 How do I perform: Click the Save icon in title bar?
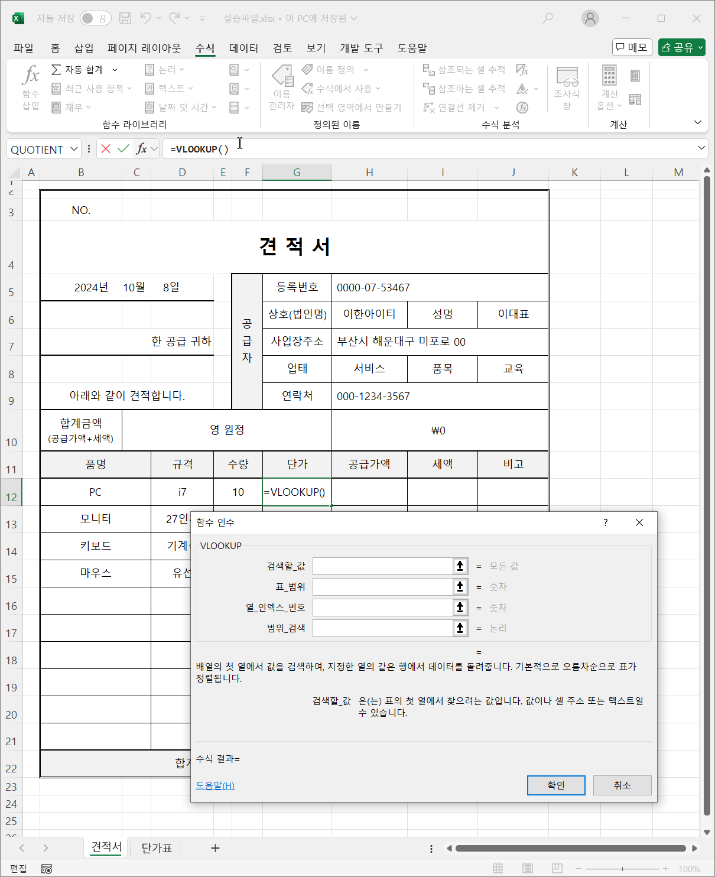click(x=125, y=18)
